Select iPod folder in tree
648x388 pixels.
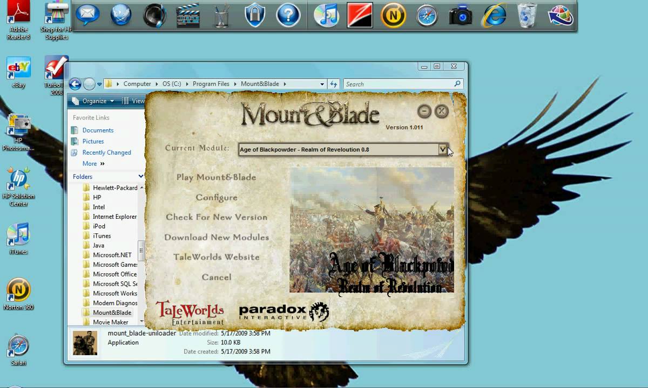pyautogui.click(x=99, y=226)
